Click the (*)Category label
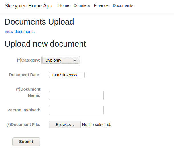The image size is (174, 155). (29, 60)
